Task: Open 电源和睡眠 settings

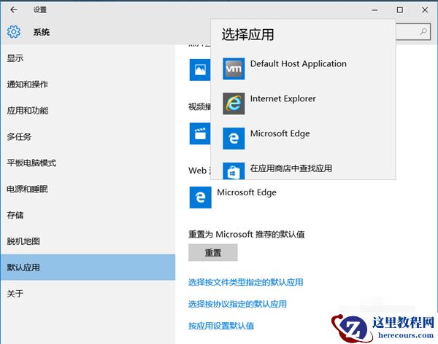Action: [x=88, y=189]
